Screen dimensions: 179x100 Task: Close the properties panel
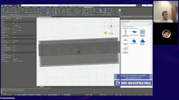pos(35,17)
